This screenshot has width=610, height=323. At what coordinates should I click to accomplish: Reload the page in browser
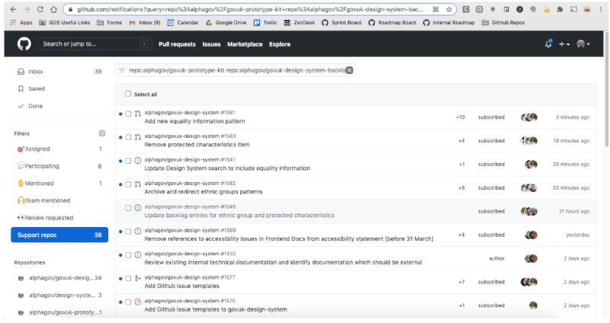pyautogui.click(x=38, y=9)
